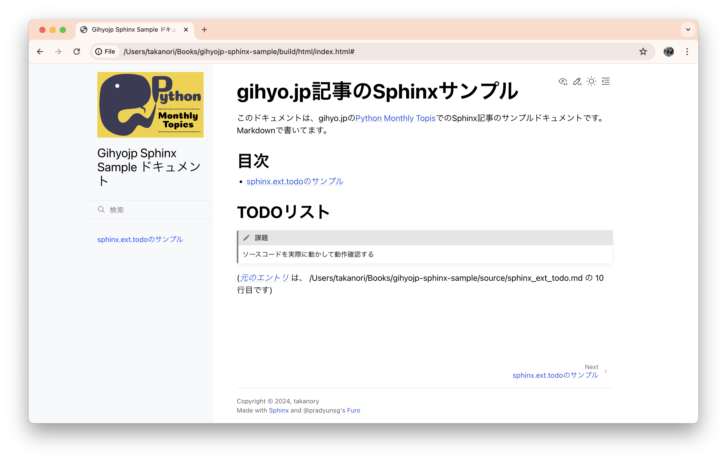Reload the page with refresh icon
This screenshot has width=727, height=461.
pos(77,52)
